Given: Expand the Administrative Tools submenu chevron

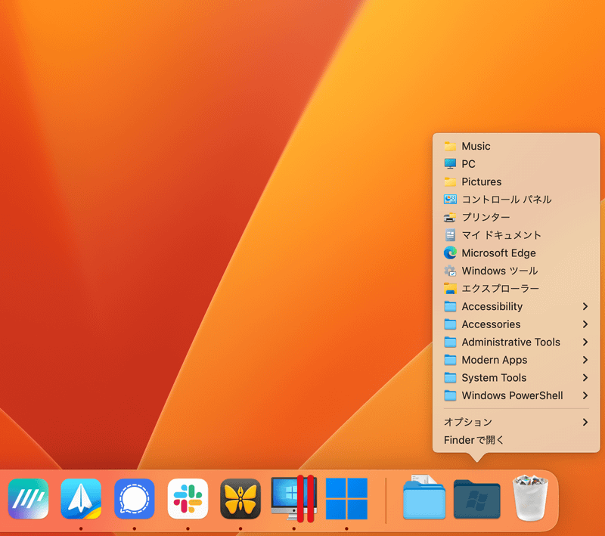Looking at the screenshot, I should click(x=585, y=342).
